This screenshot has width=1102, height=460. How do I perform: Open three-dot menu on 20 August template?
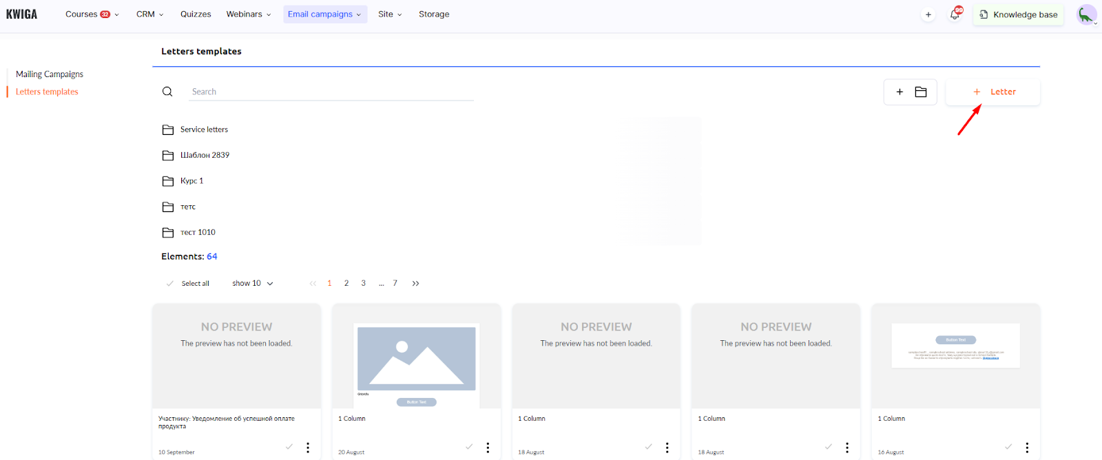click(488, 448)
